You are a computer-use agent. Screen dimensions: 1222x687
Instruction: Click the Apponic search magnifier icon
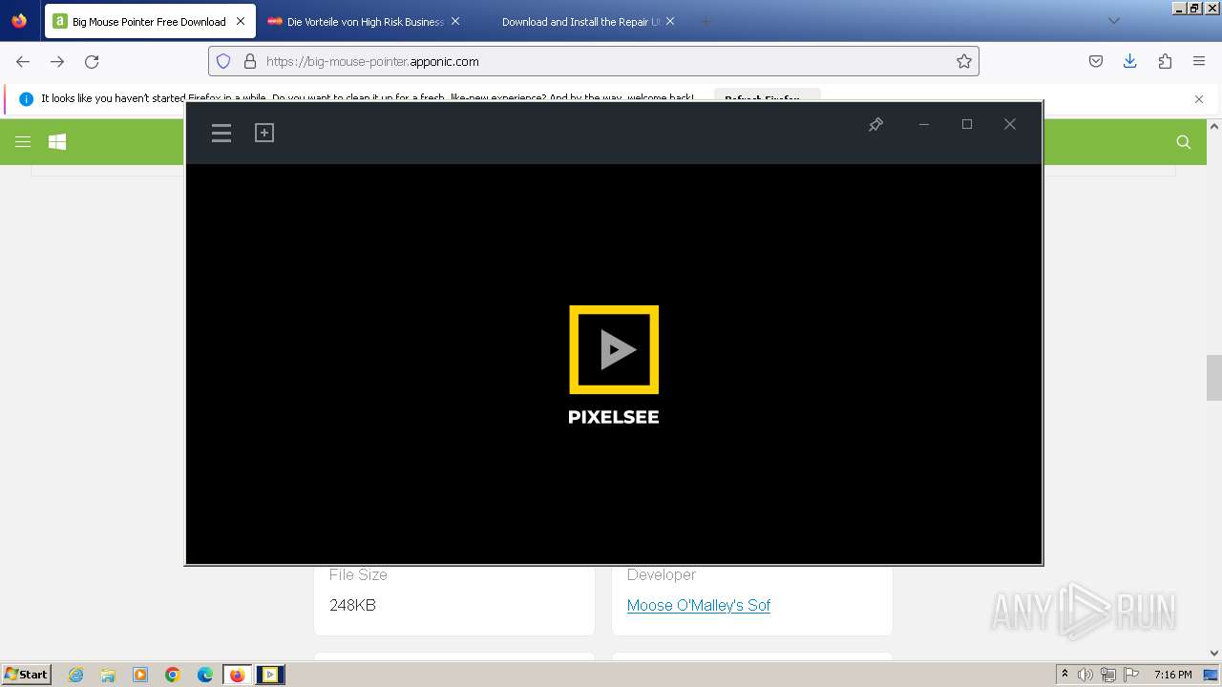pyautogui.click(x=1184, y=142)
